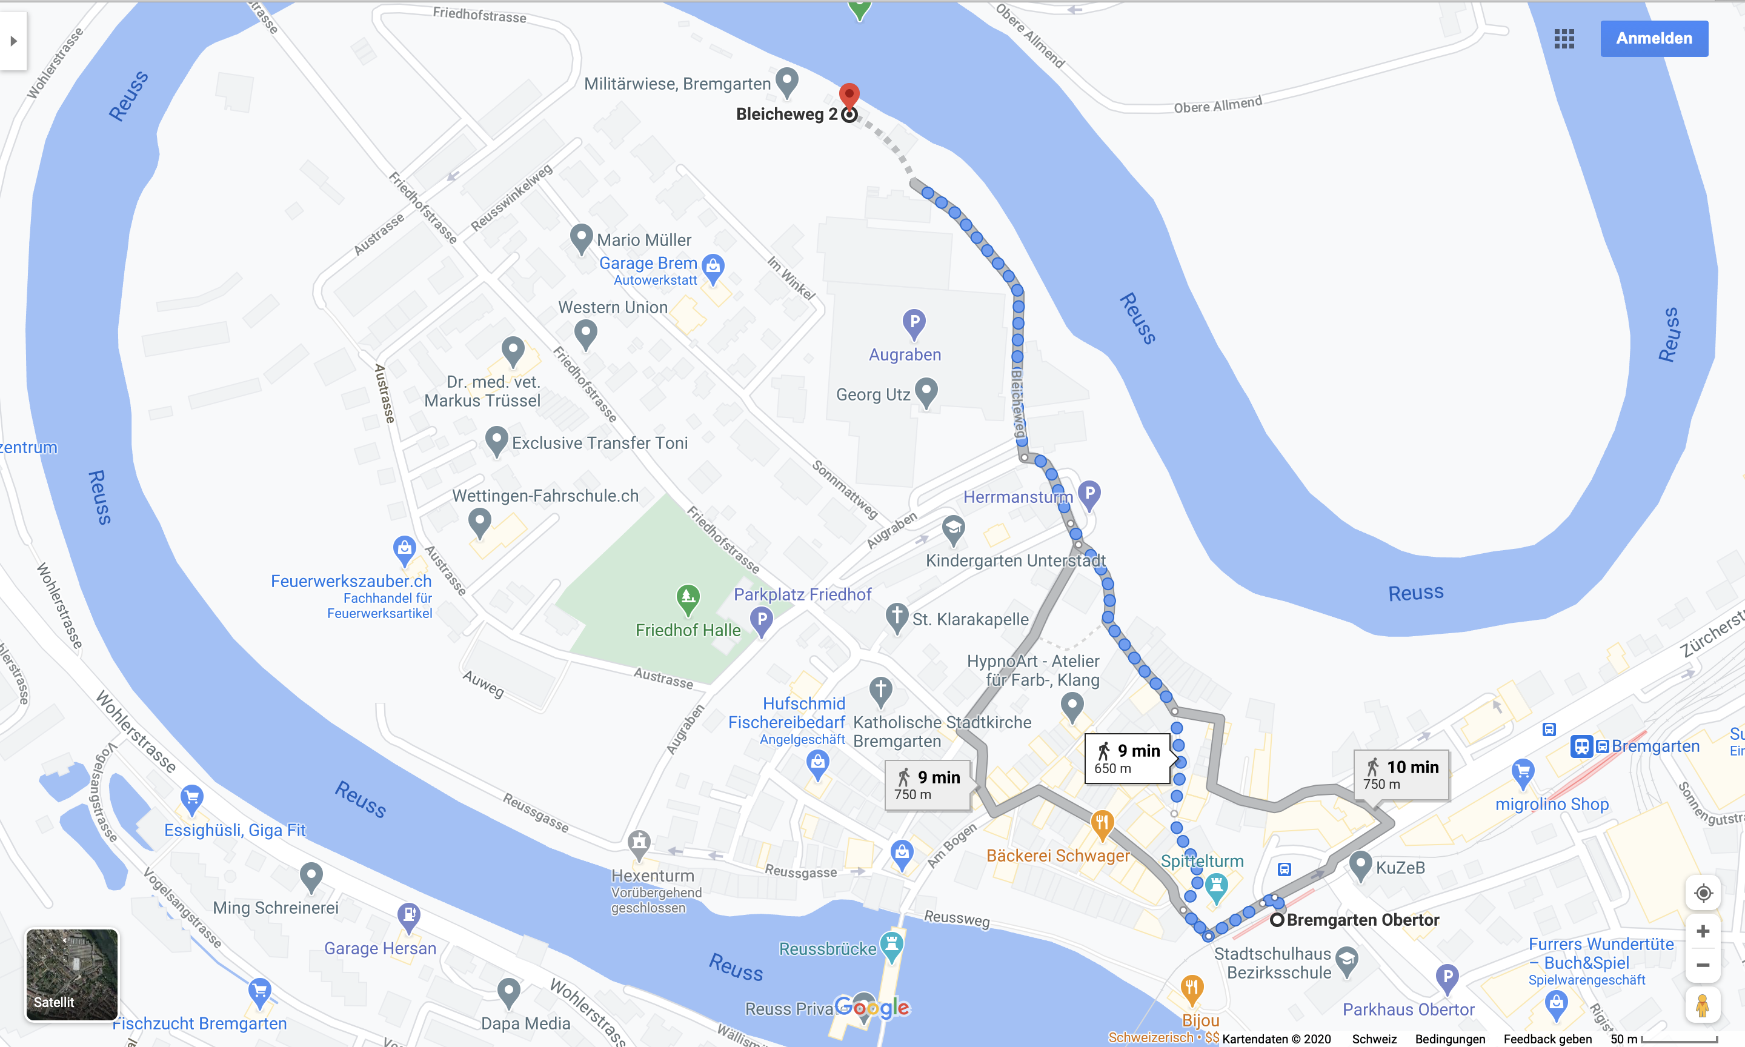Zoom in with the plus button
The image size is (1745, 1047).
[x=1703, y=931]
